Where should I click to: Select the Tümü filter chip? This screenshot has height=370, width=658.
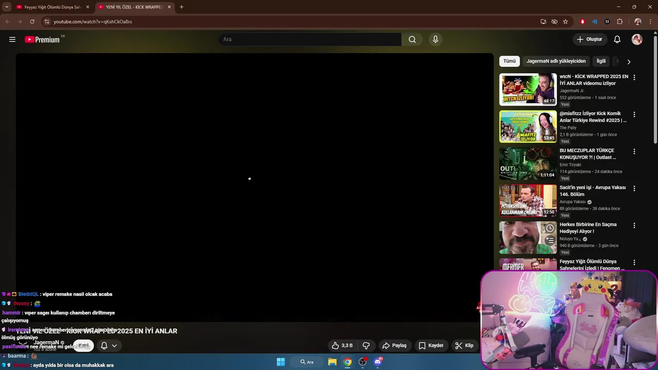point(509,61)
